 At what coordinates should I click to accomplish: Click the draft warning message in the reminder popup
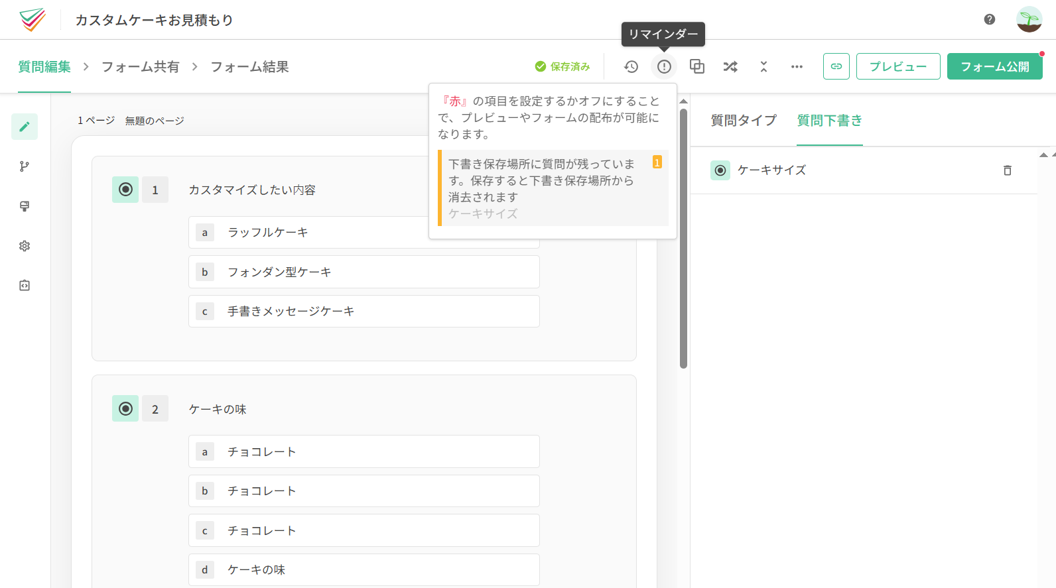(553, 188)
